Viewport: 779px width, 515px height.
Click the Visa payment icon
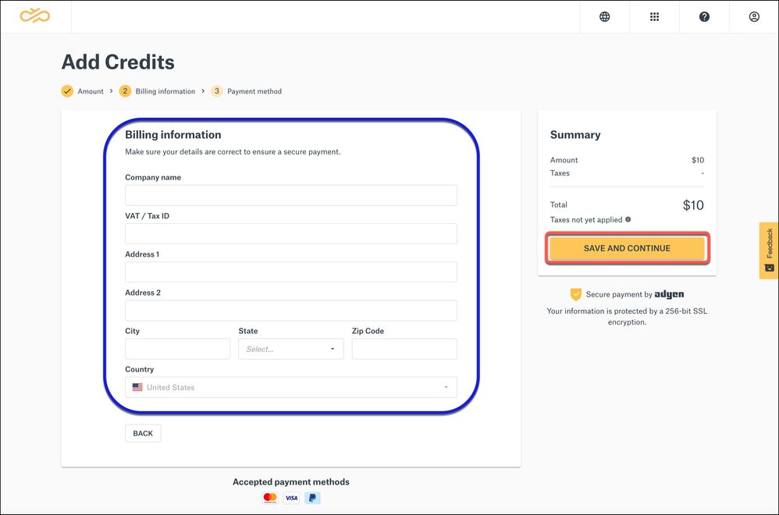[x=291, y=498]
